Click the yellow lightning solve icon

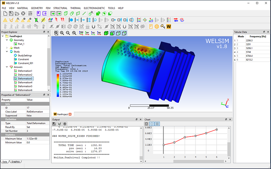(x=43, y=20)
